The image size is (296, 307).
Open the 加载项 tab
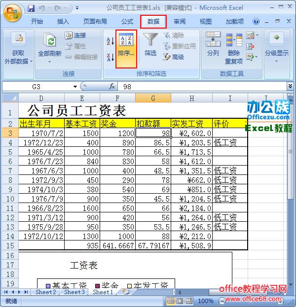(235, 21)
